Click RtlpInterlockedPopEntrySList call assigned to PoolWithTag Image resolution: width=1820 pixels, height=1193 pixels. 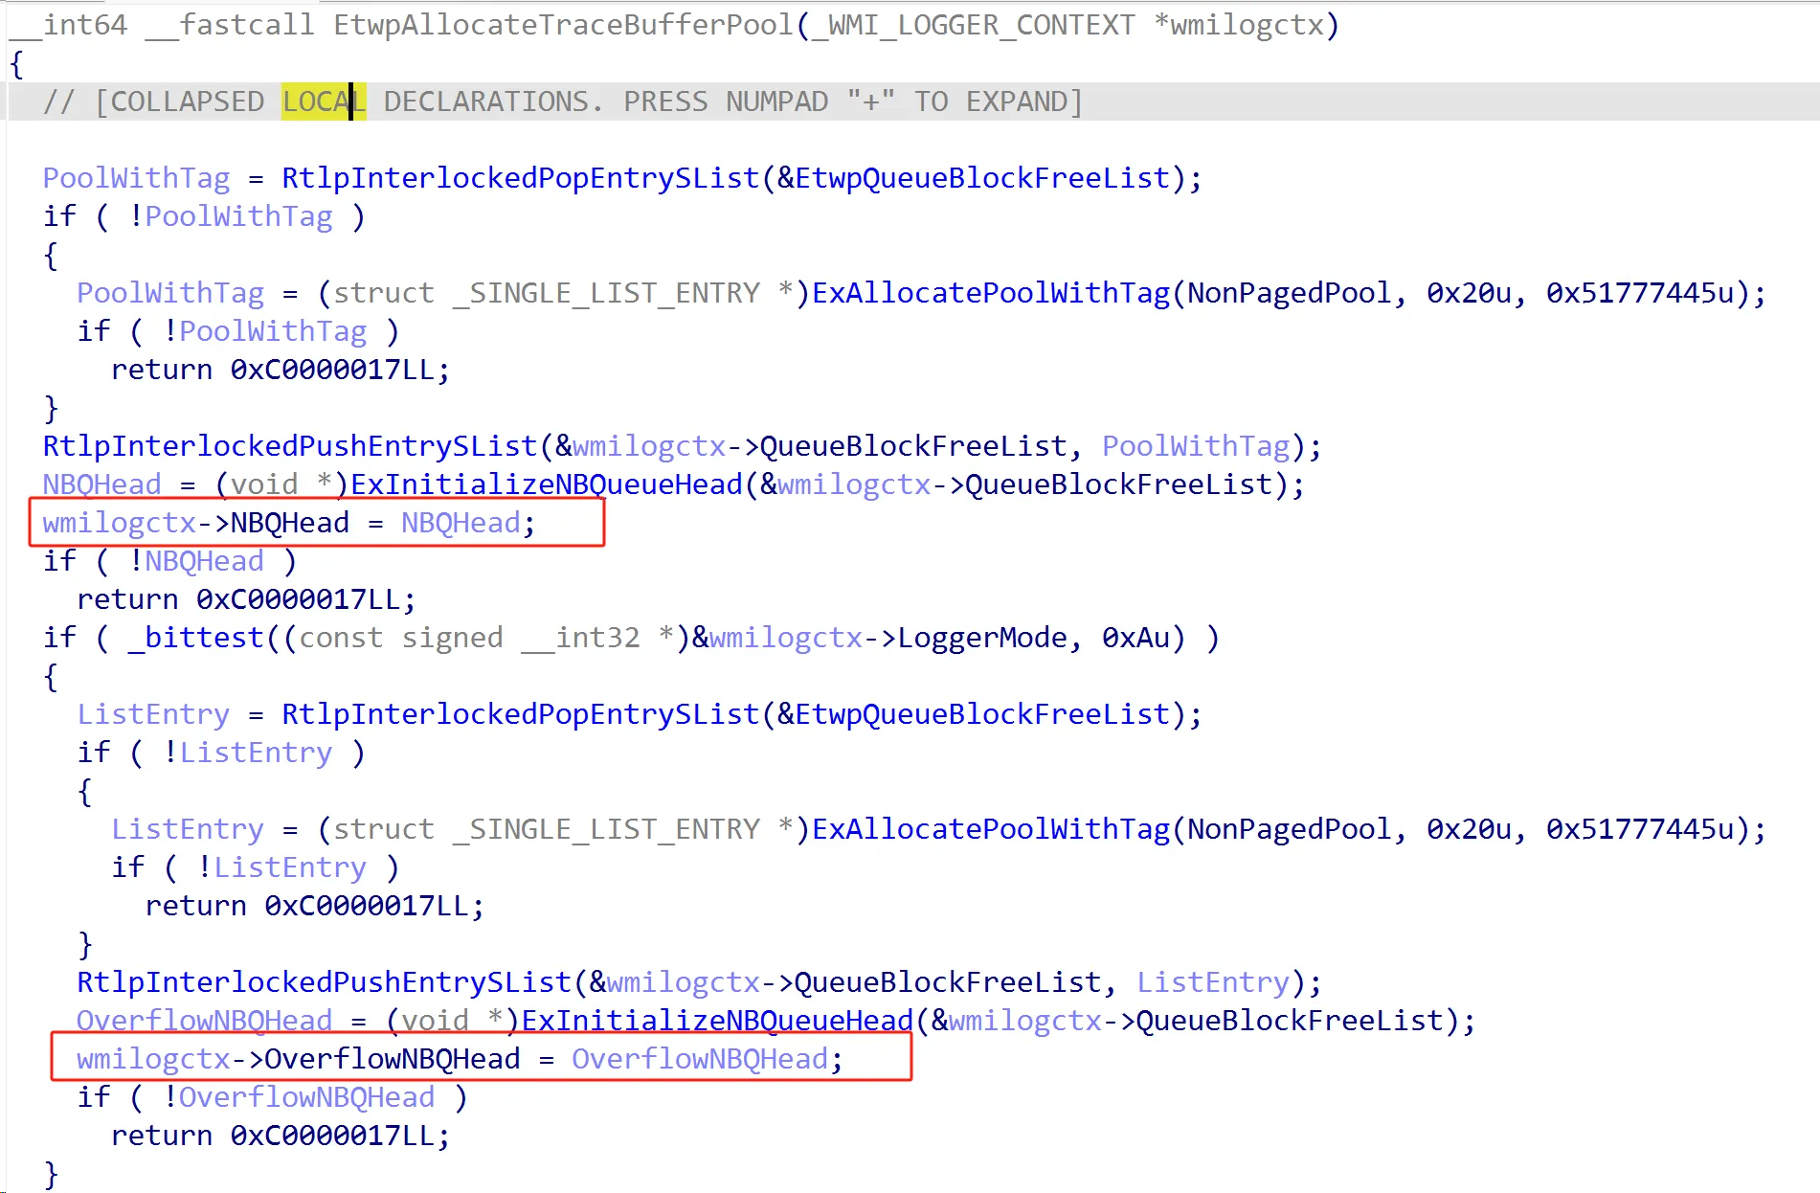(x=520, y=178)
